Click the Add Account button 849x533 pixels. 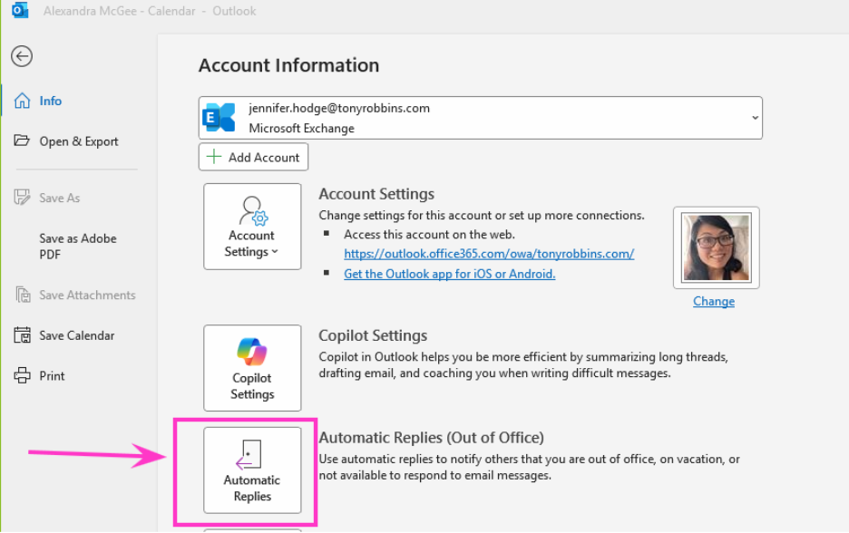click(253, 157)
